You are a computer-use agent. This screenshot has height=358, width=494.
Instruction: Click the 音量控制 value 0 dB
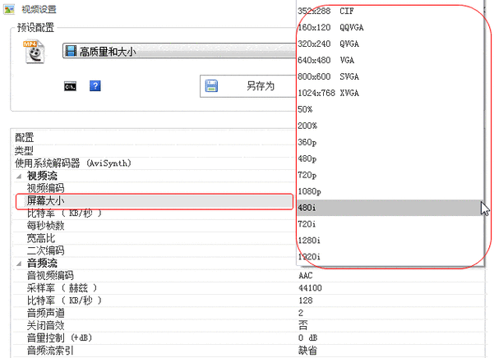pos(307,337)
